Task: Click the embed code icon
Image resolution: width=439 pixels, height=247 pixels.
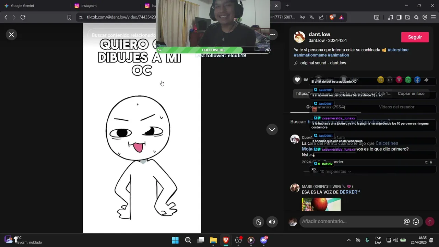Action: (x=390, y=80)
